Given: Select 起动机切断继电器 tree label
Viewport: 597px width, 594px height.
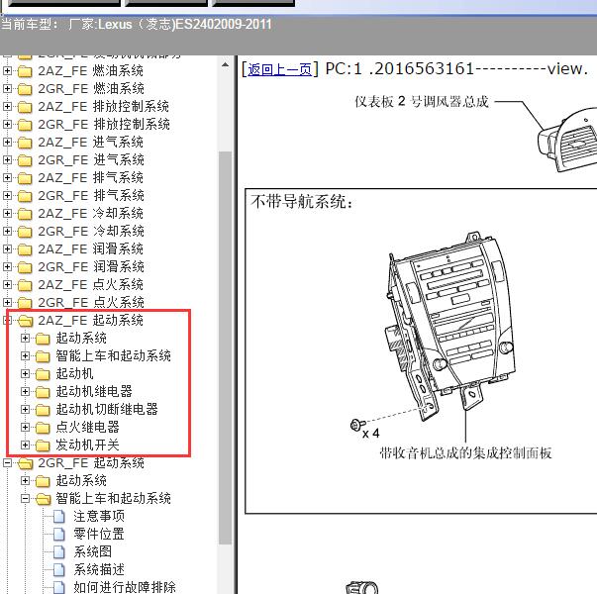Looking at the screenshot, I should click(107, 409).
